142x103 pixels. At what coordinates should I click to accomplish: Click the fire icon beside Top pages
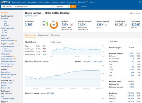tap(10, 54)
